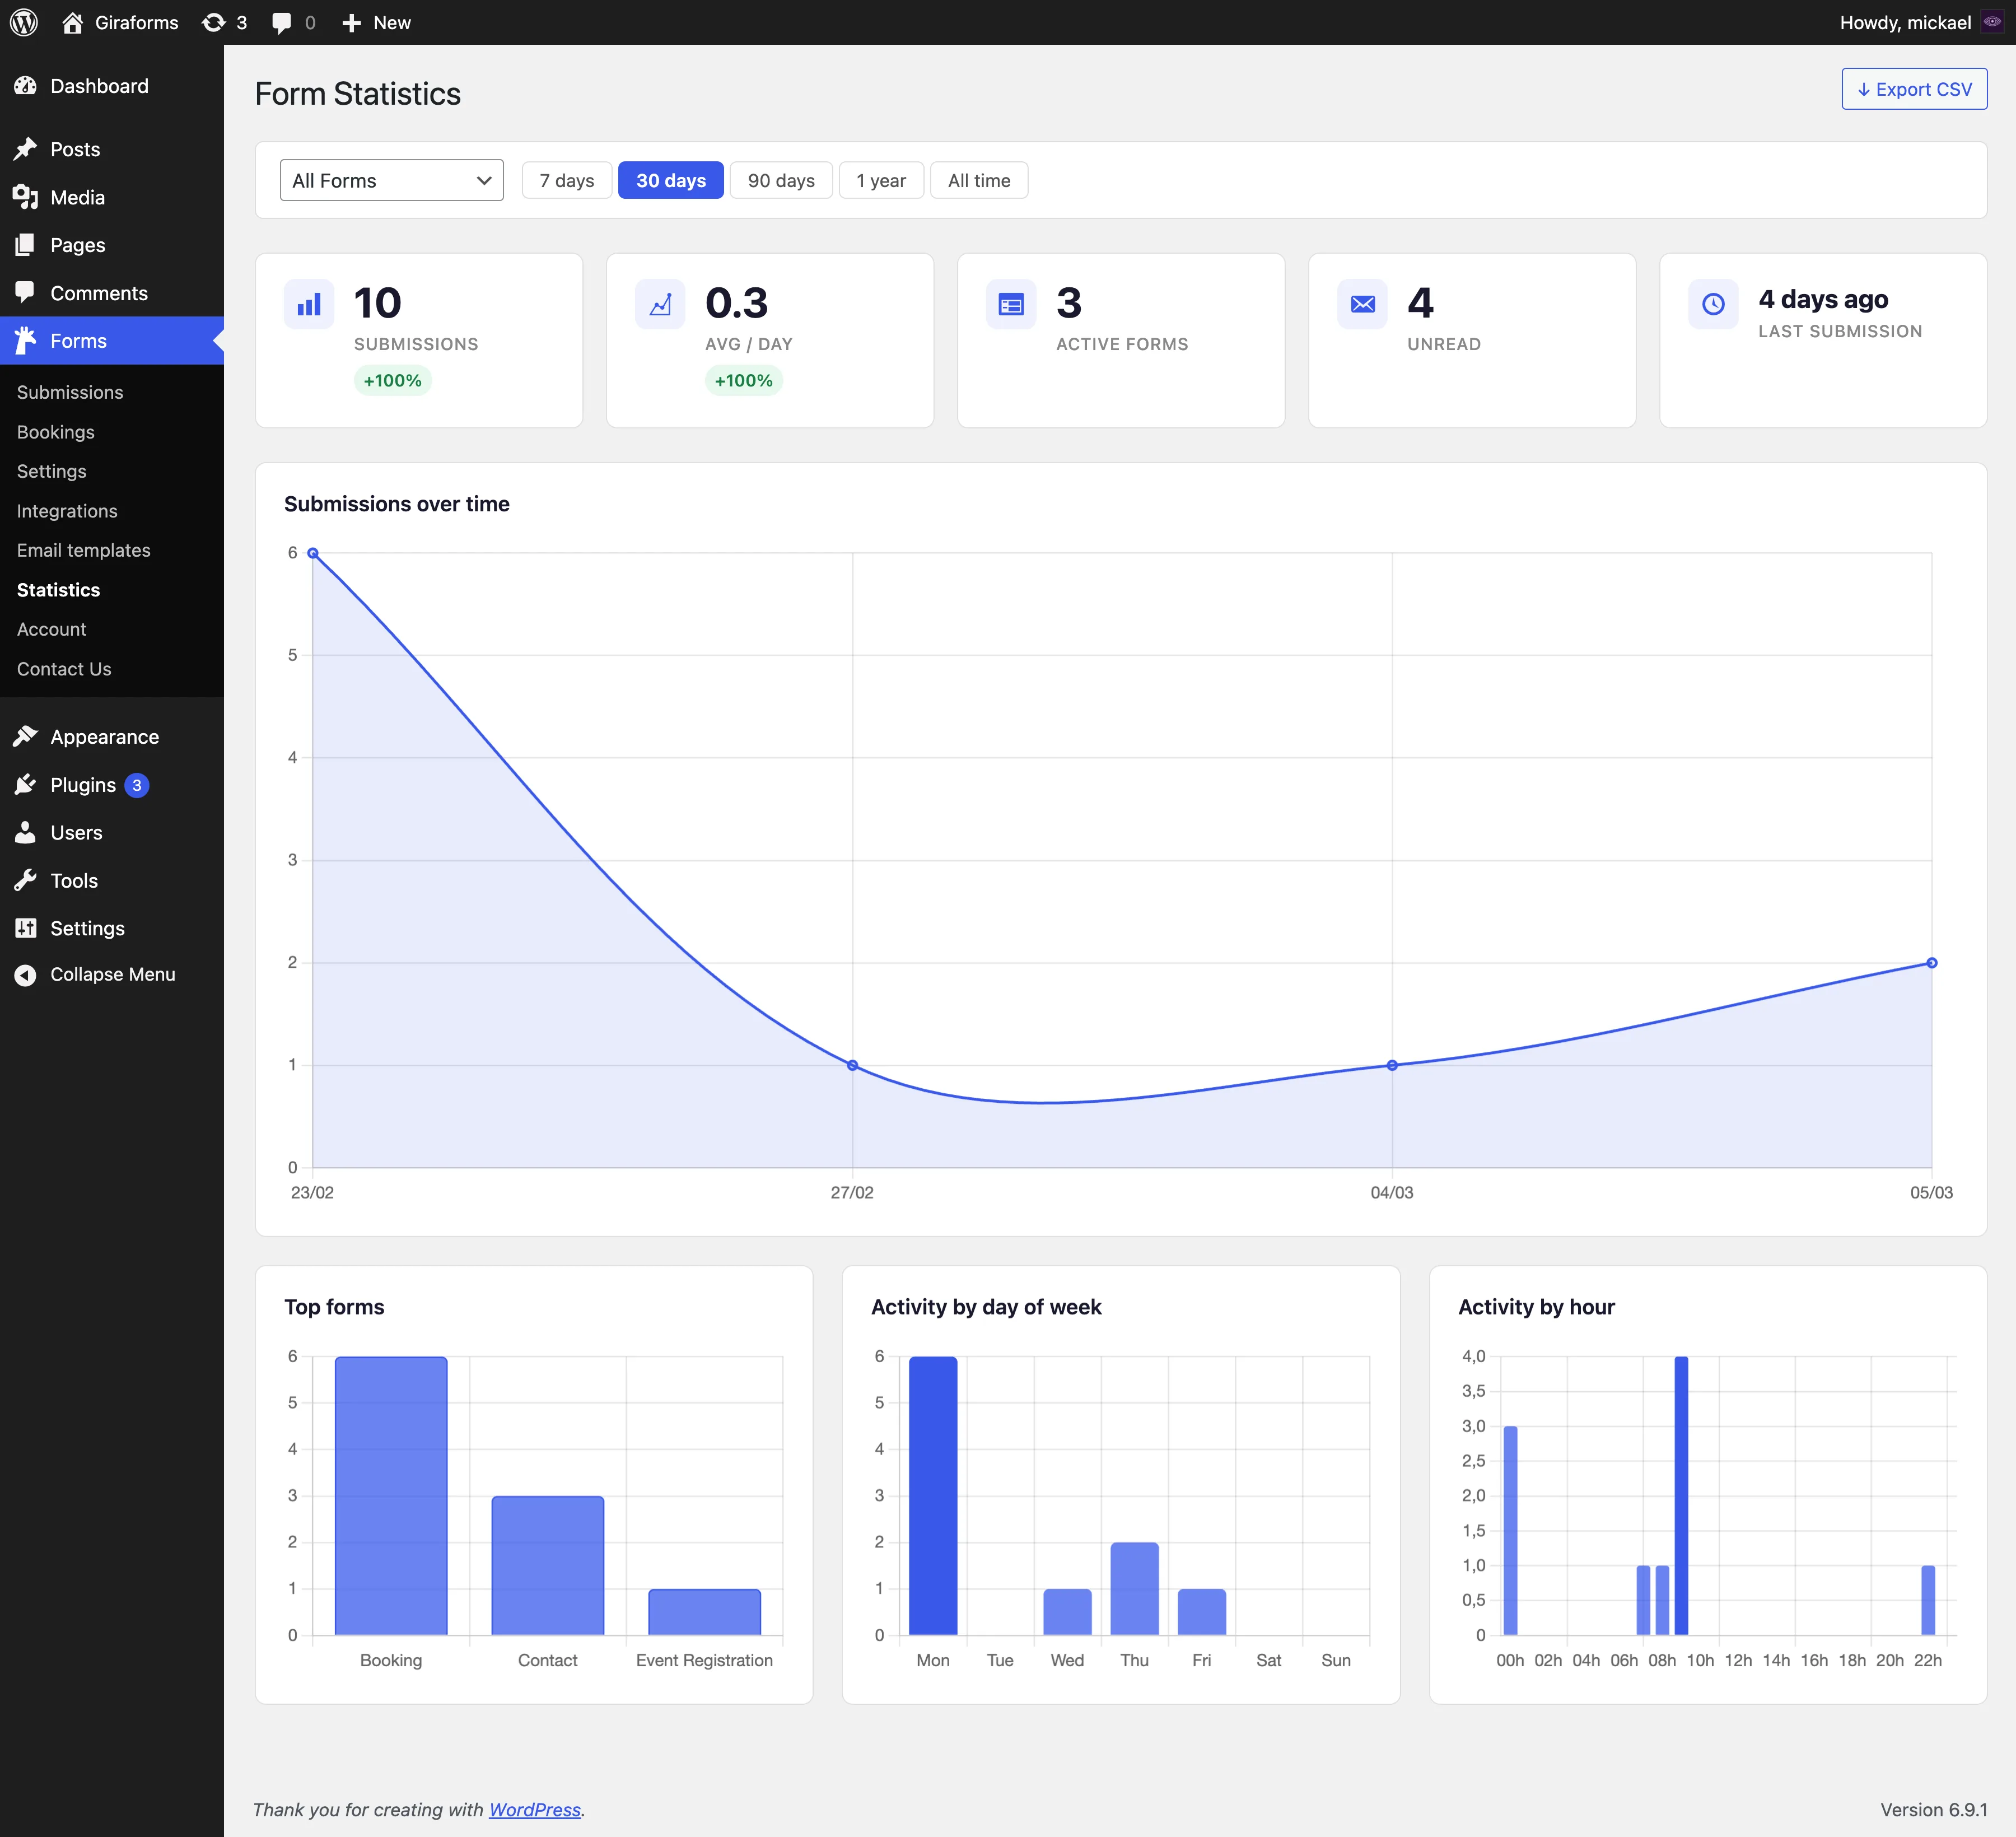Click the WordPress link in the footer
2016x1837 pixels.
pyautogui.click(x=534, y=1809)
